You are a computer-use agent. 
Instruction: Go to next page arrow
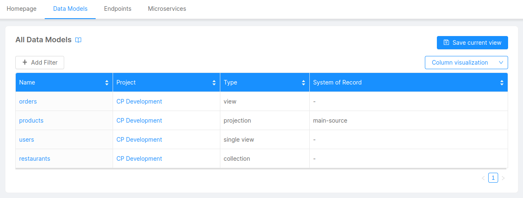503,178
